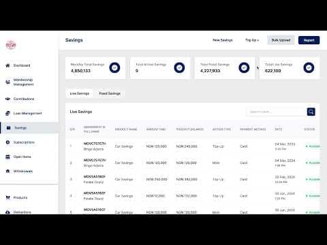
Task: Click the Monthly Total Savings check icon
Action: coord(114,67)
